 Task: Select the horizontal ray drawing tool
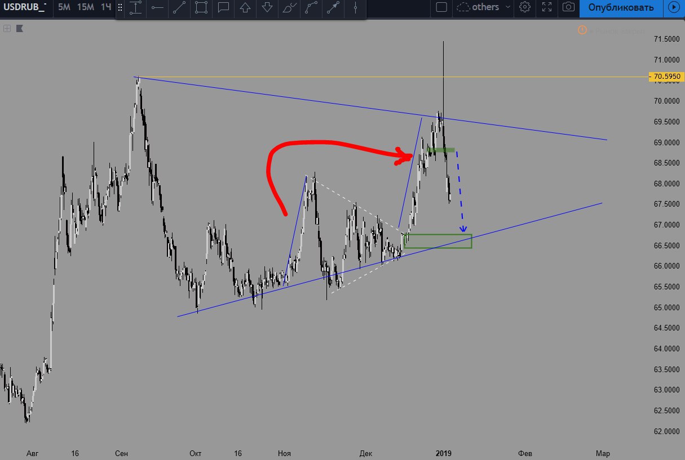pyautogui.click(x=157, y=8)
